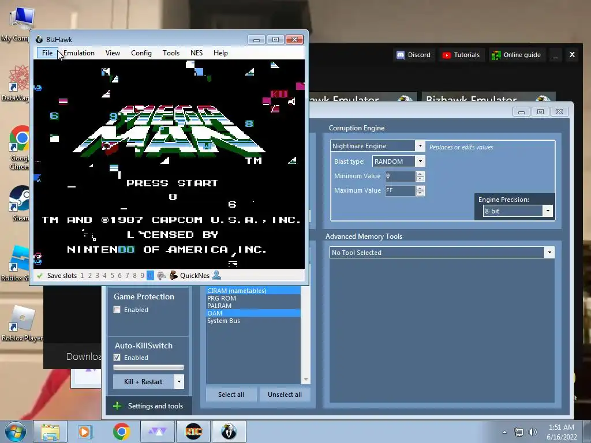Select save slot 6 in BizHawk
591x443 pixels.
[120, 276]
